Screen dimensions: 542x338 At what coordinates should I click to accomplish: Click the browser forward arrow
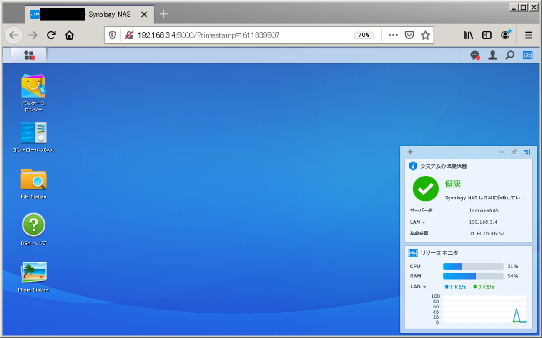(x=33, y=35)
